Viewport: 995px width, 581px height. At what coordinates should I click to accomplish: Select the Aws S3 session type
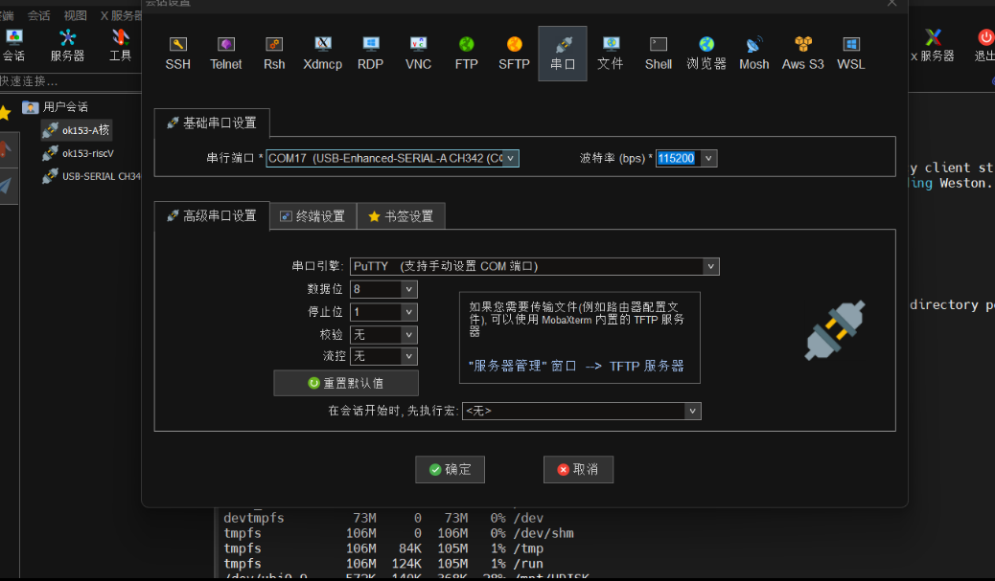click(802, 54)
